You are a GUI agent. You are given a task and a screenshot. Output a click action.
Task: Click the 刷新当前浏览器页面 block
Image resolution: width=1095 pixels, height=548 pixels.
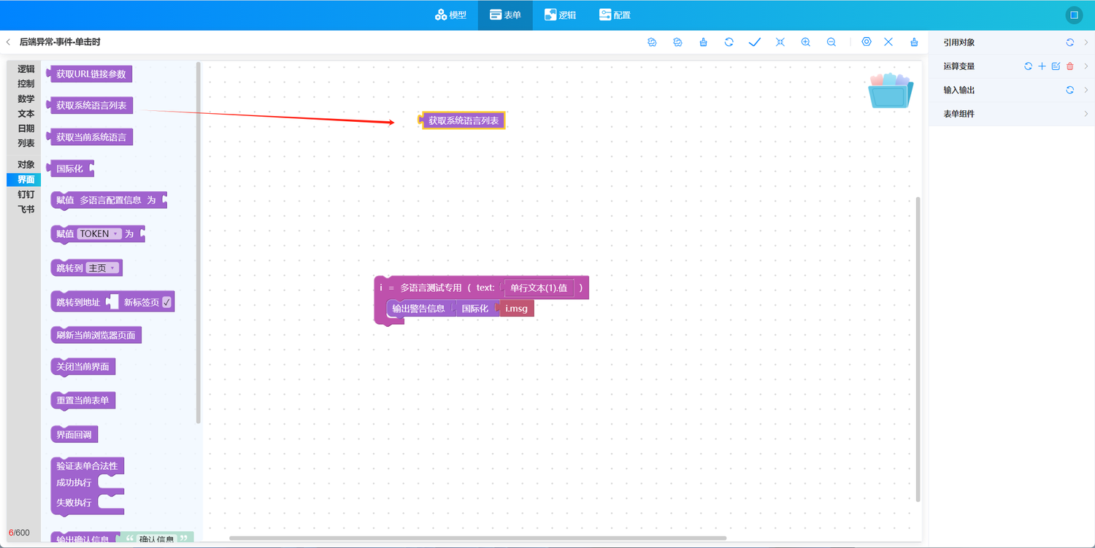click(x=96, y=335)
